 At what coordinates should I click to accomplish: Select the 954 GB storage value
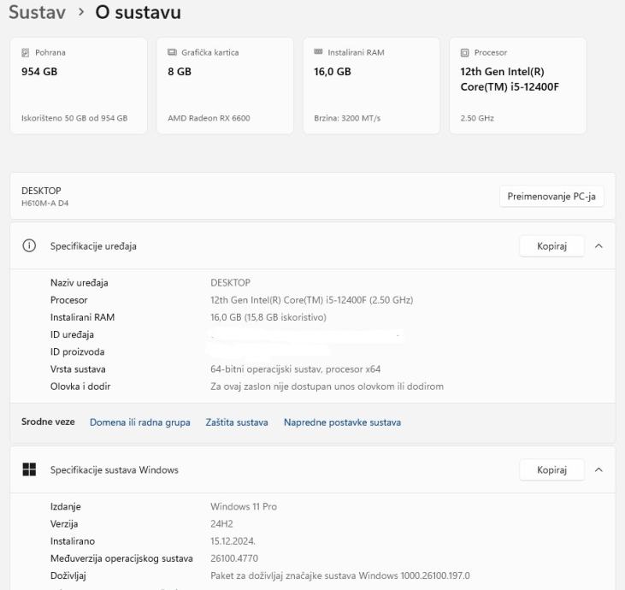point(39,72)
